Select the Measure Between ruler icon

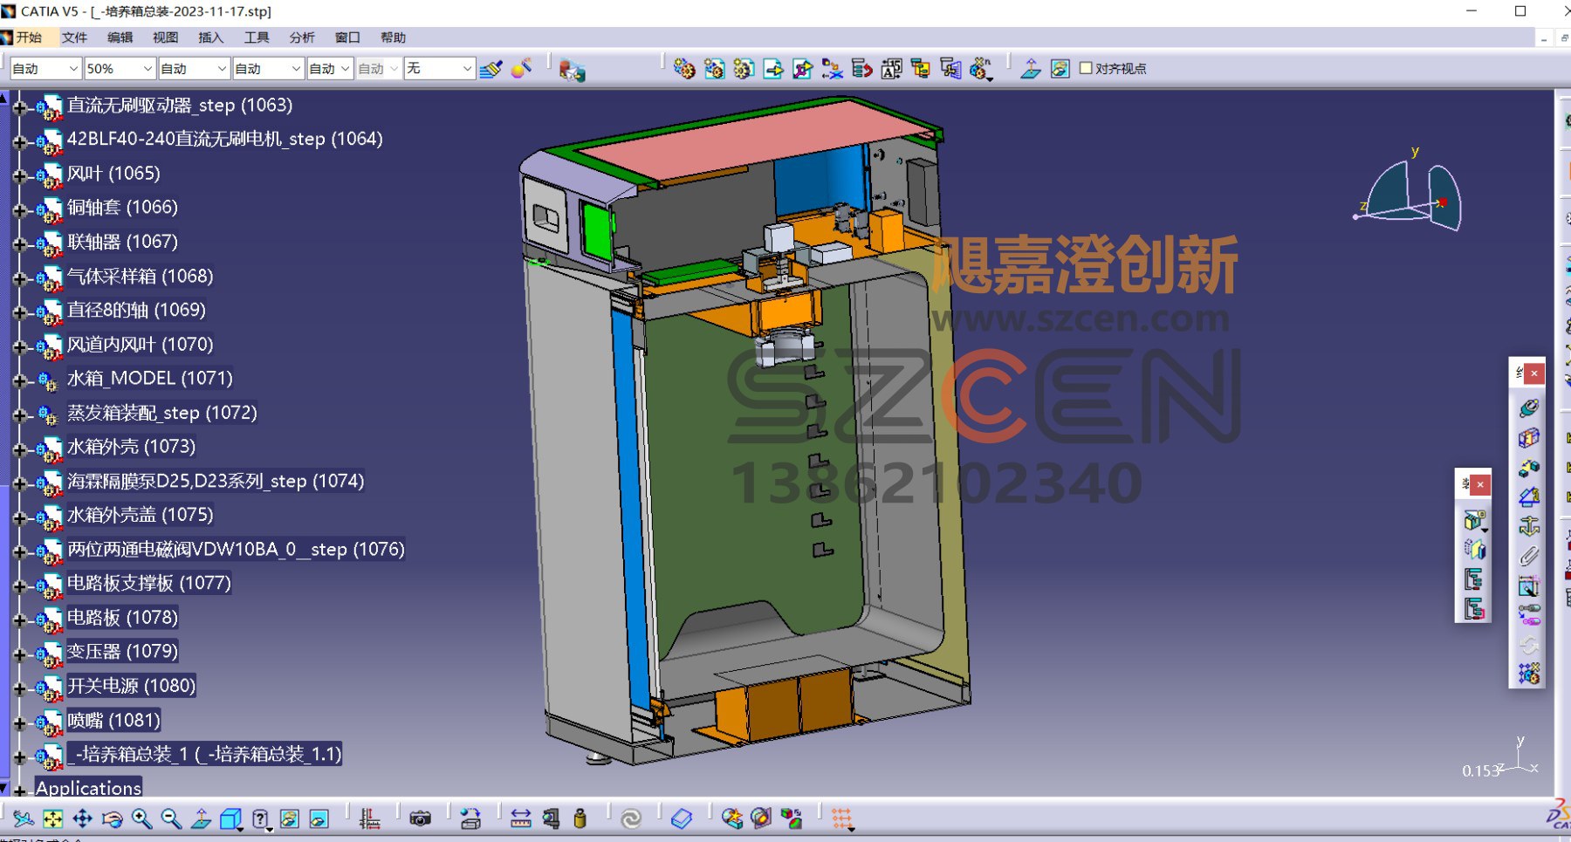(x=521, y=818)
